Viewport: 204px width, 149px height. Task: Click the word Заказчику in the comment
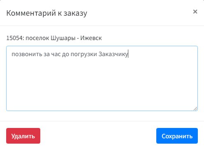click(113, 54)
